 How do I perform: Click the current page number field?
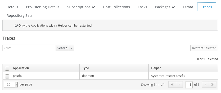tap(189, 85)
